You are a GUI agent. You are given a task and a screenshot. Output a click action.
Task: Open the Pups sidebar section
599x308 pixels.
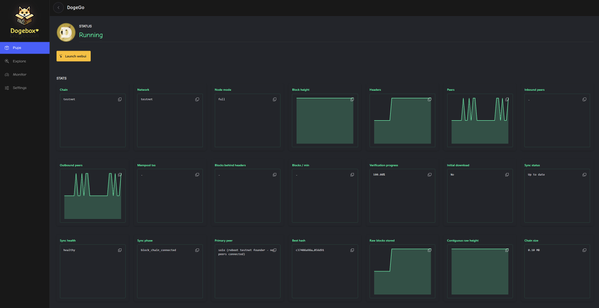[x=24, y=48]
